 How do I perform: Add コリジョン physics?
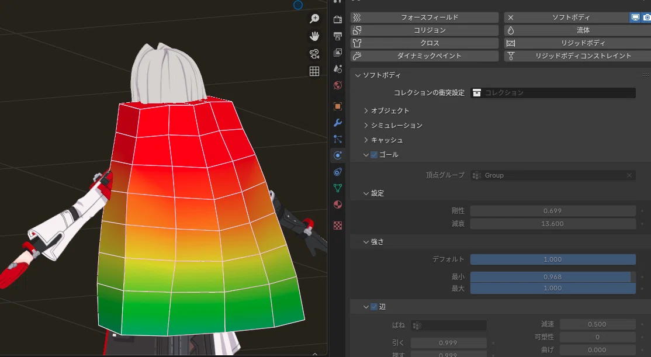(424, 30)
